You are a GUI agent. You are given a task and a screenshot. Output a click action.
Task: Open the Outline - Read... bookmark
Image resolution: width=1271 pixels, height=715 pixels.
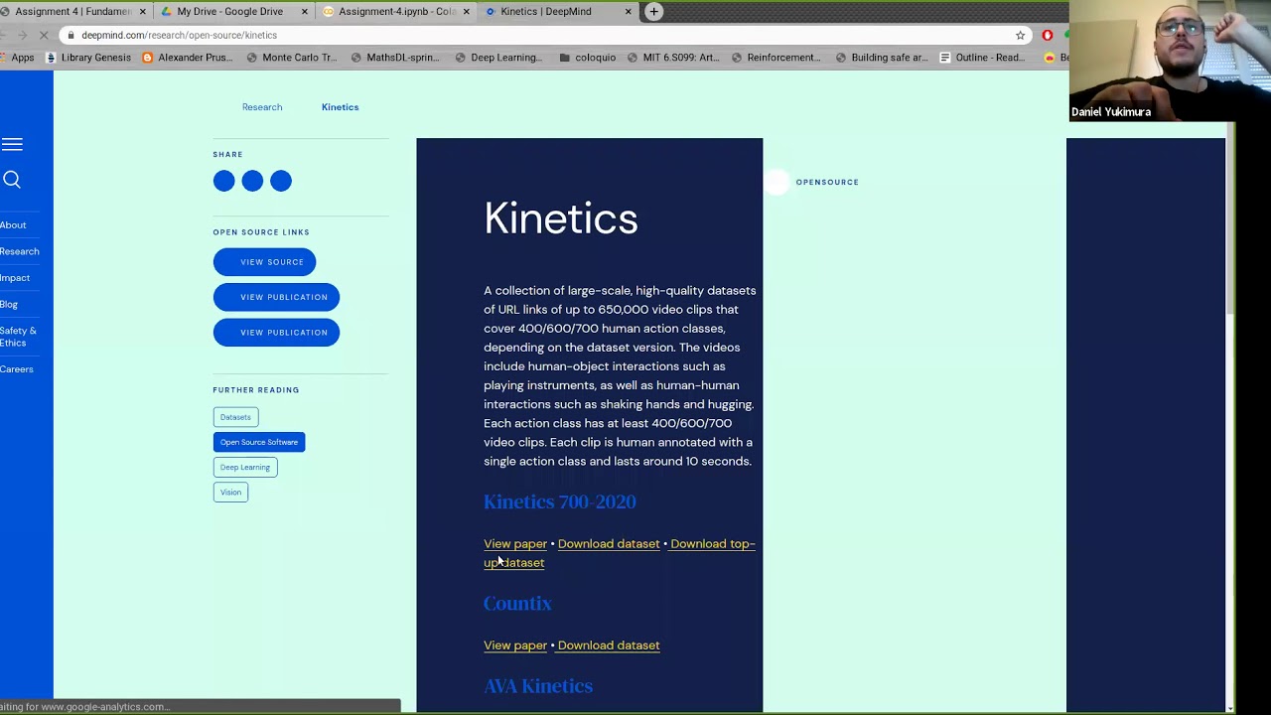(982, 58)
